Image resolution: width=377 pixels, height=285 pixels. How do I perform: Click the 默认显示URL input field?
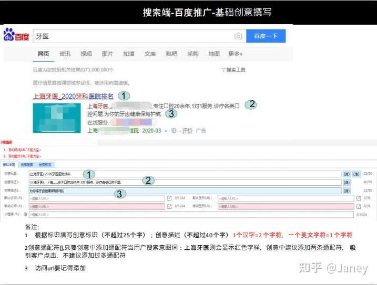pos(286,198)
